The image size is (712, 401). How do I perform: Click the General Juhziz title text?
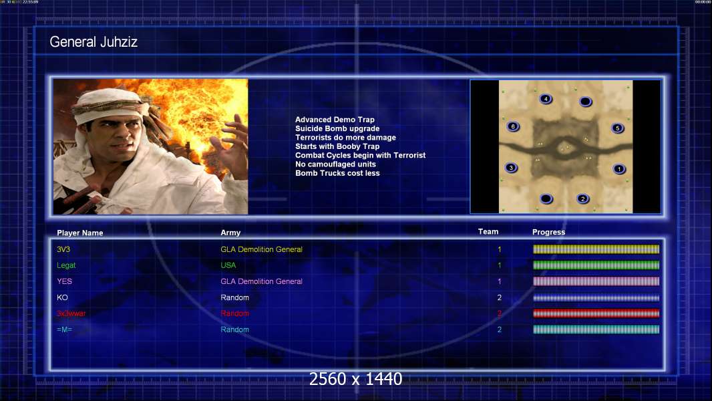[x=94, y=42]
